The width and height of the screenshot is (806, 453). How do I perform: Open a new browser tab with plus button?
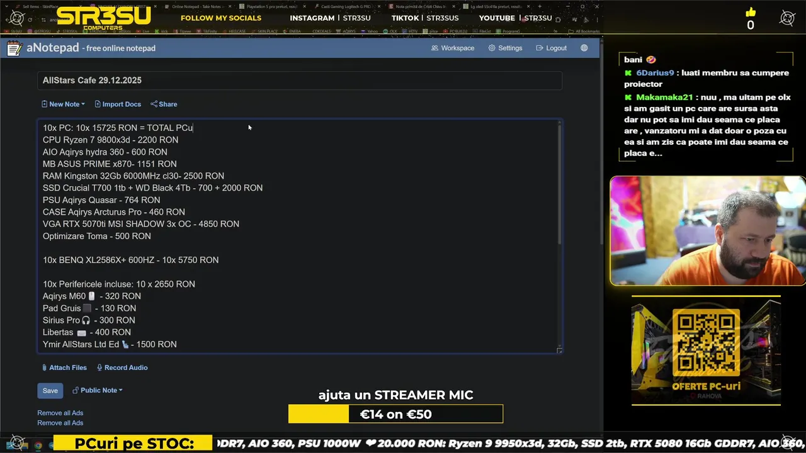tap(540, 6)
